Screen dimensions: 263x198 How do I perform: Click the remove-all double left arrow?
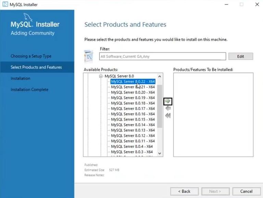click(x=168, y=116)
